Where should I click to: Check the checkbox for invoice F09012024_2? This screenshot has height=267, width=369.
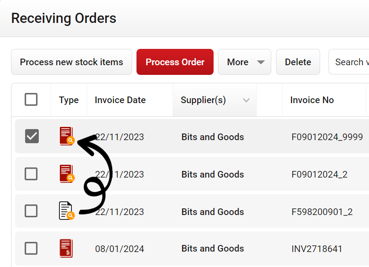click(31, 174)
